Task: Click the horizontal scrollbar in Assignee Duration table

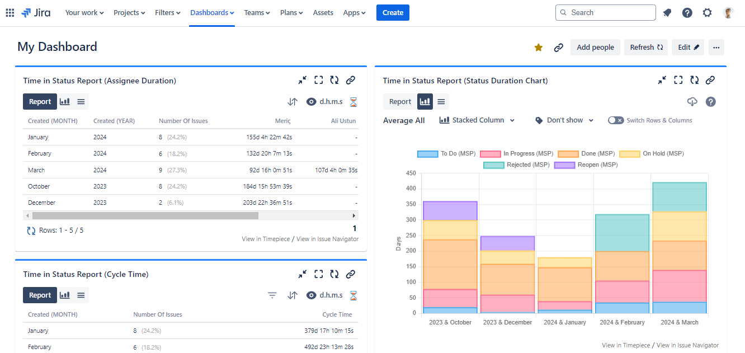Action: (x=145, y=215)
